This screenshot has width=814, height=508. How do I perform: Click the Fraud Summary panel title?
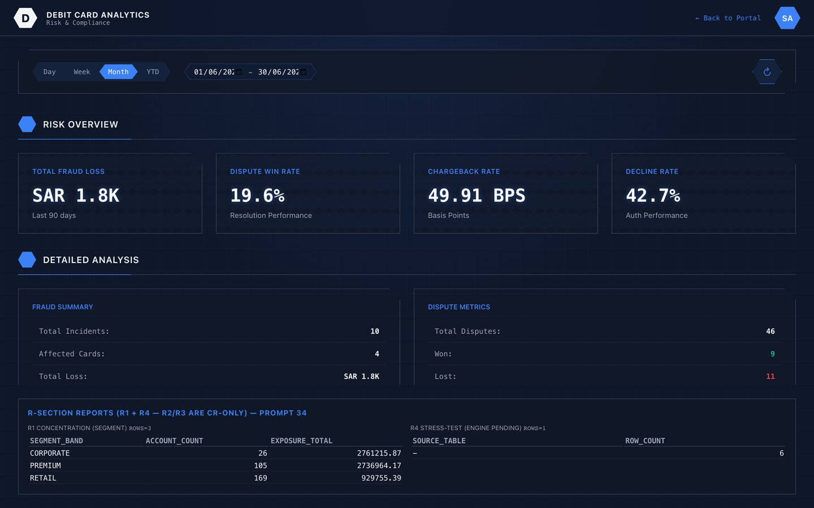(x=63, y=307)
